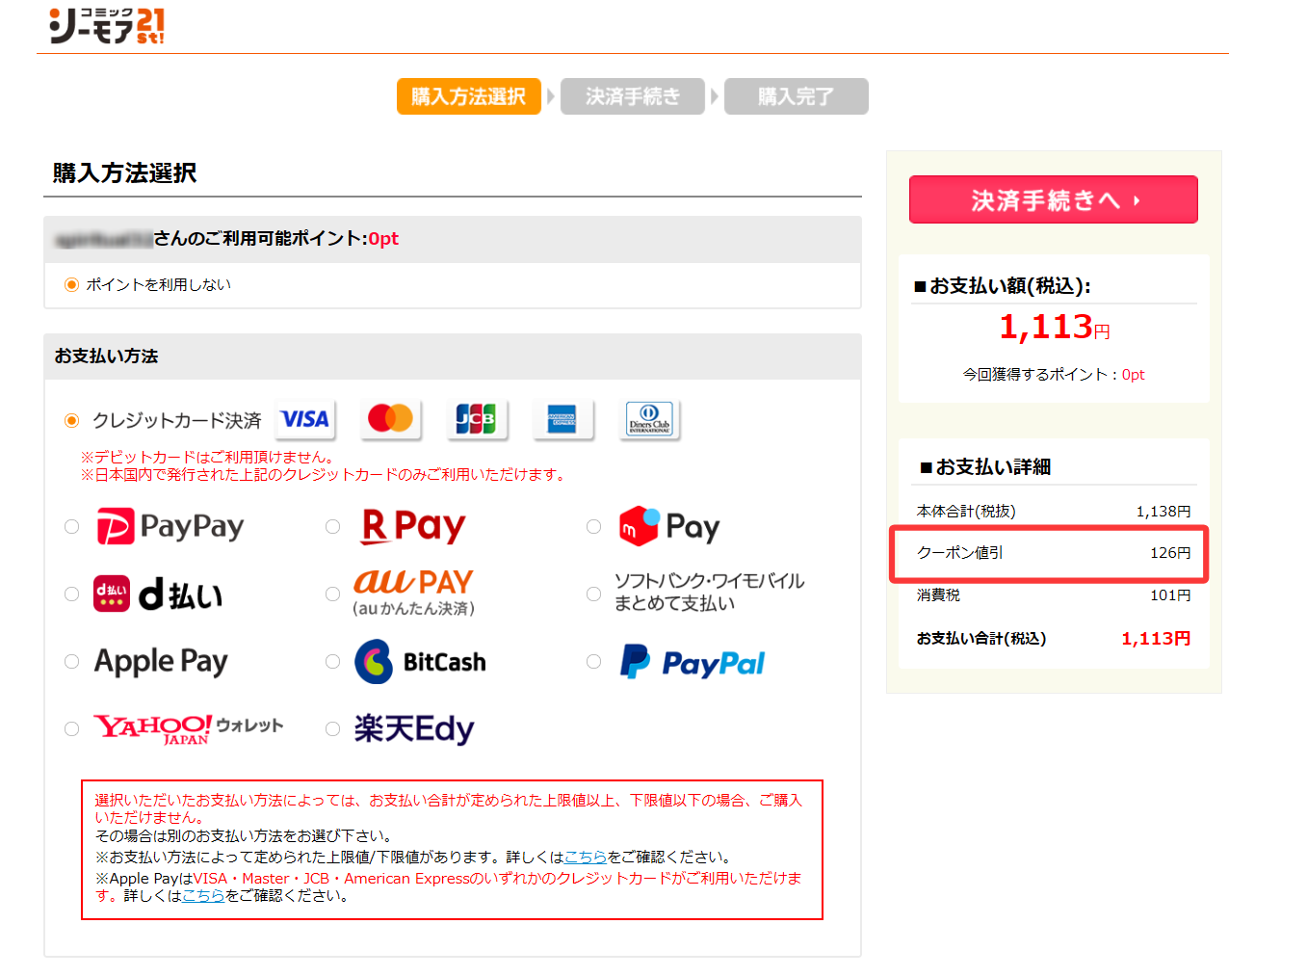The height and width of the screenshot is (977, 1307).
Task: Select ポイントを利用しない radio button
Action: (71, 285)
